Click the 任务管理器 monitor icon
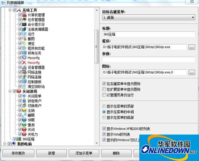199x161 pixels. pos(24,20)
